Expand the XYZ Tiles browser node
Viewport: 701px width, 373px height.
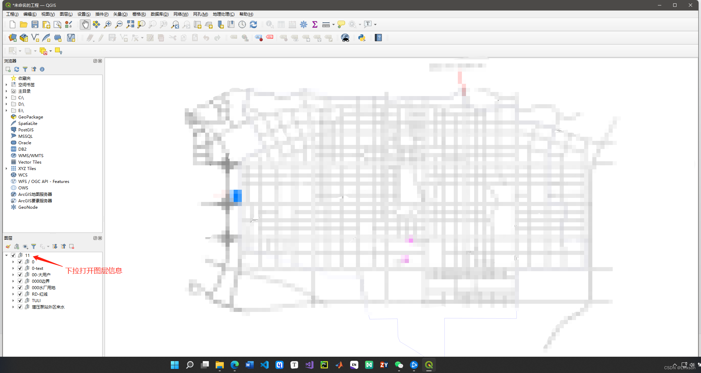click(x=6, y=169)
